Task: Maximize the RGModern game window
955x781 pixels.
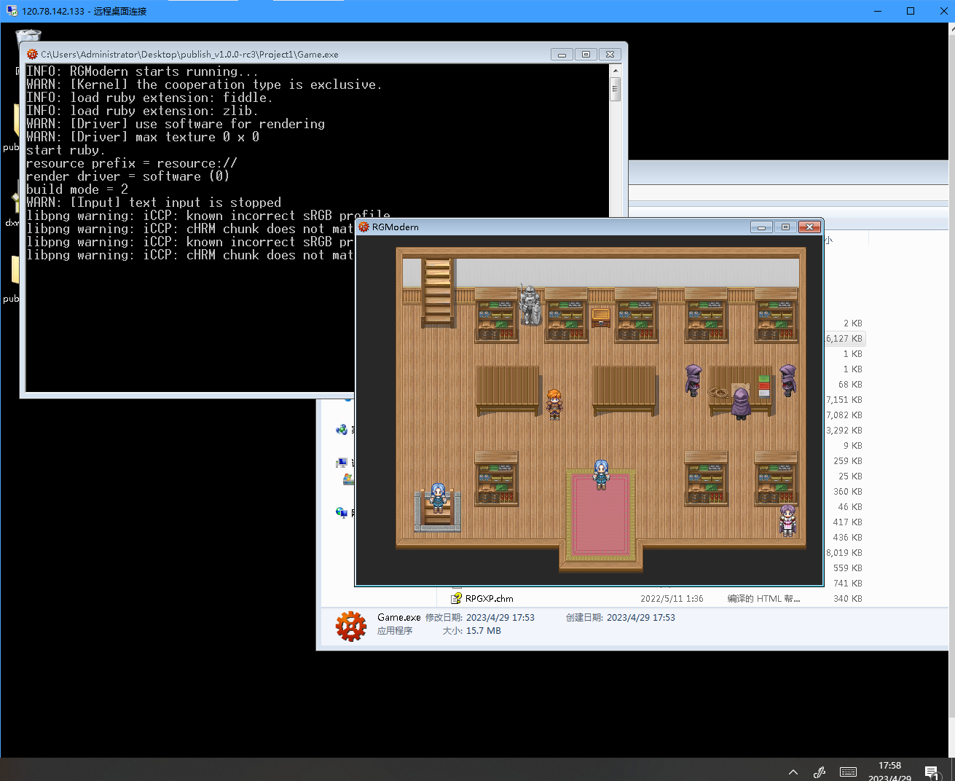Action: [785, 227]
